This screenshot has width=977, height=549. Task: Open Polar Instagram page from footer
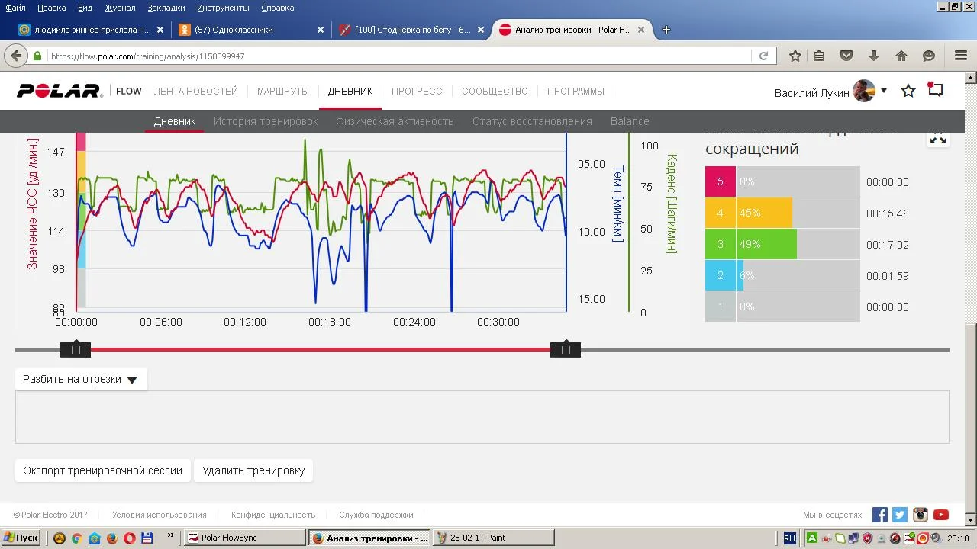921,515
